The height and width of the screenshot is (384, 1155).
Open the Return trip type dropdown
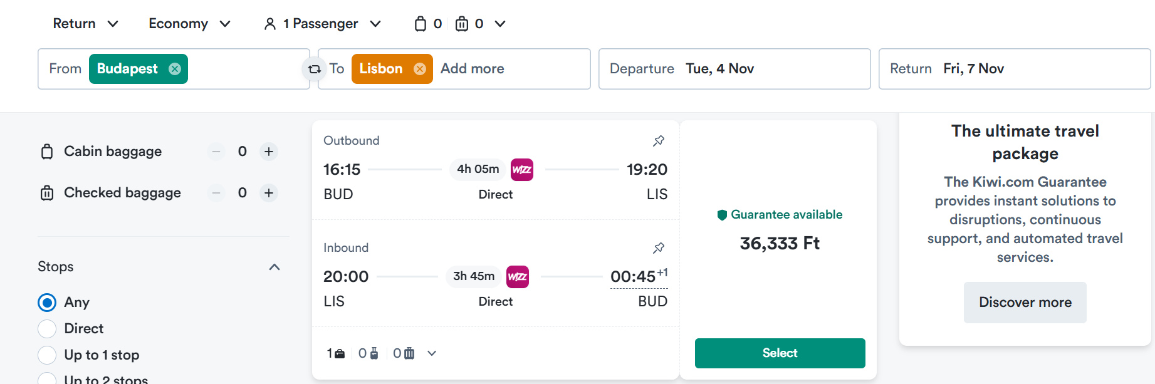[x=86, y=24]
